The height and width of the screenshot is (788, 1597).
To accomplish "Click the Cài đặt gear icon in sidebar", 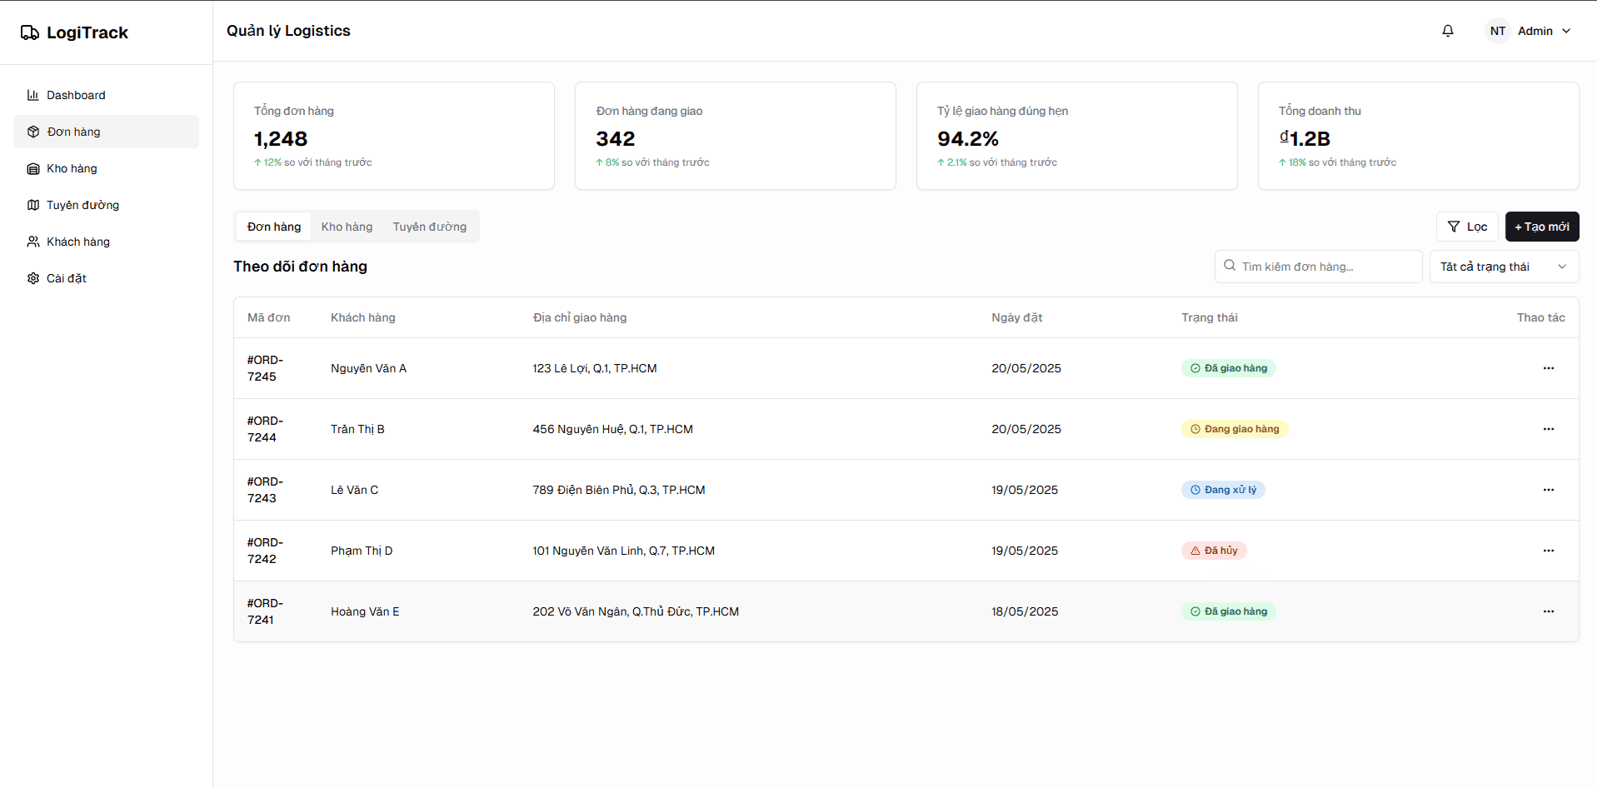I will [x=33, y=278].
